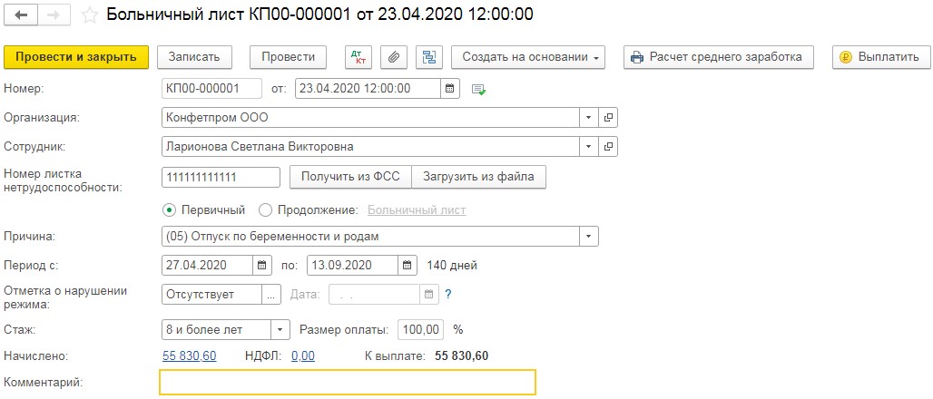The image size is (933, 399).
Task: Expand the Организация dropdown list
Action: click(x=589, y=117)
